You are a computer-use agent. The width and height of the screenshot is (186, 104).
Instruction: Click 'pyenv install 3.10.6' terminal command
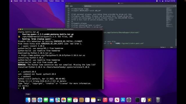click(34, 46)
